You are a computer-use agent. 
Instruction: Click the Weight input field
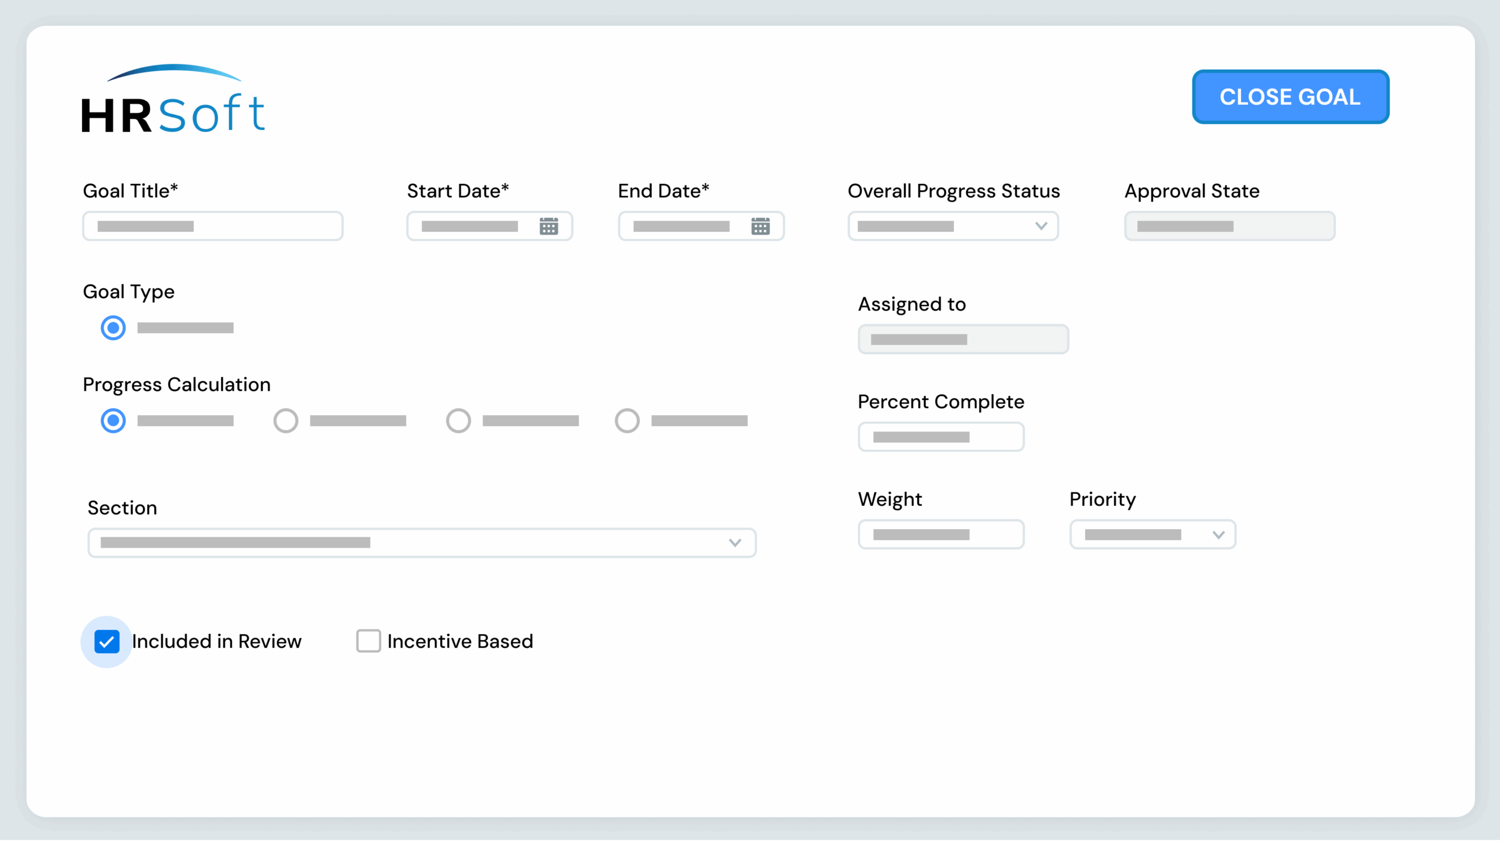click(941, 534)
